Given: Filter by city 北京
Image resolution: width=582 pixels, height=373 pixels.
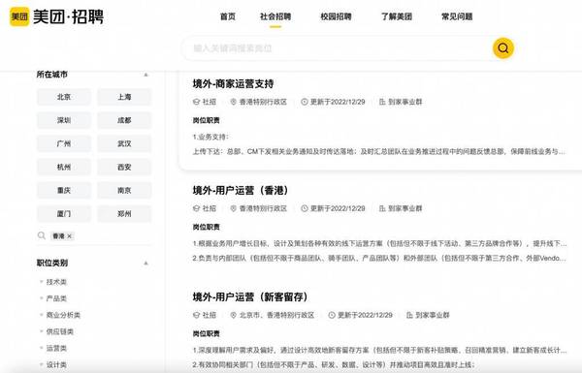Looking at the screenshot, I should 63,97.
